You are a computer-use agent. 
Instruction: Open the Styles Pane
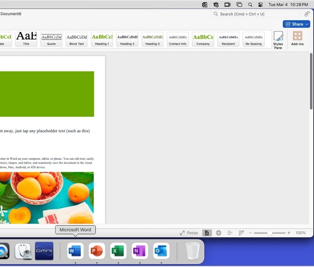coord(278,39)
